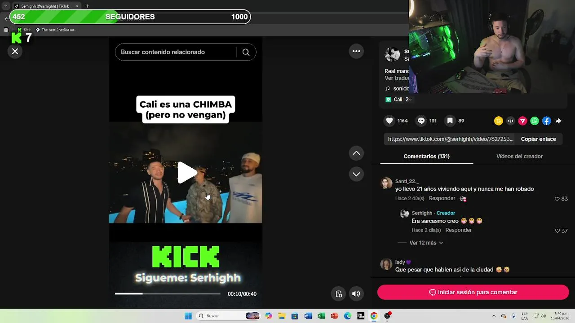This screenshot has width=575, height=323.
Task: Open Microsoft Edge from taskbar
Action: point(347,316)
